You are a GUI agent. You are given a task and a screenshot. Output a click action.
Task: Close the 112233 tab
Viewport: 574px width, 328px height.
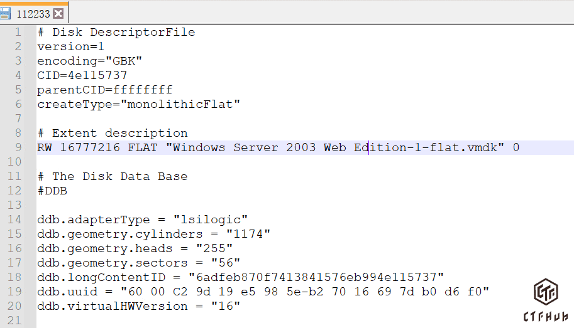58,13
